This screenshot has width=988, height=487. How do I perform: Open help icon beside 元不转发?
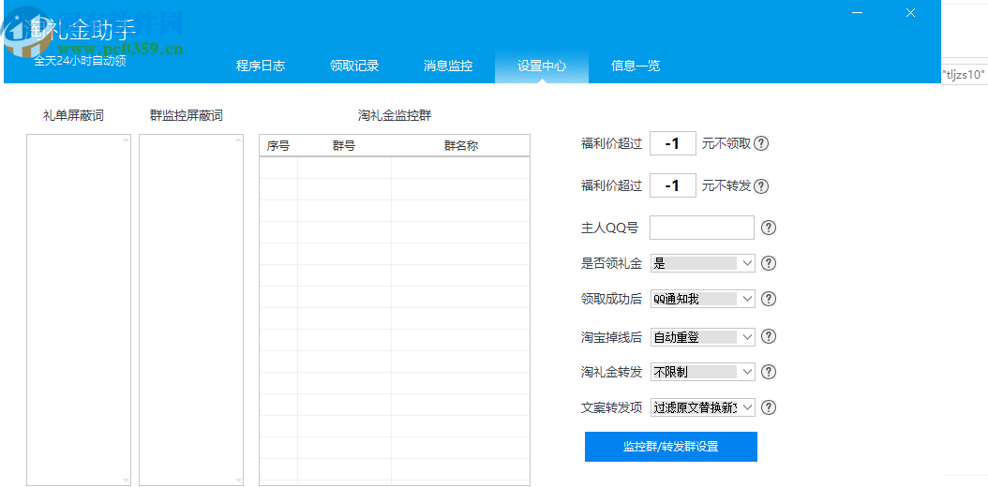point(761,186)
